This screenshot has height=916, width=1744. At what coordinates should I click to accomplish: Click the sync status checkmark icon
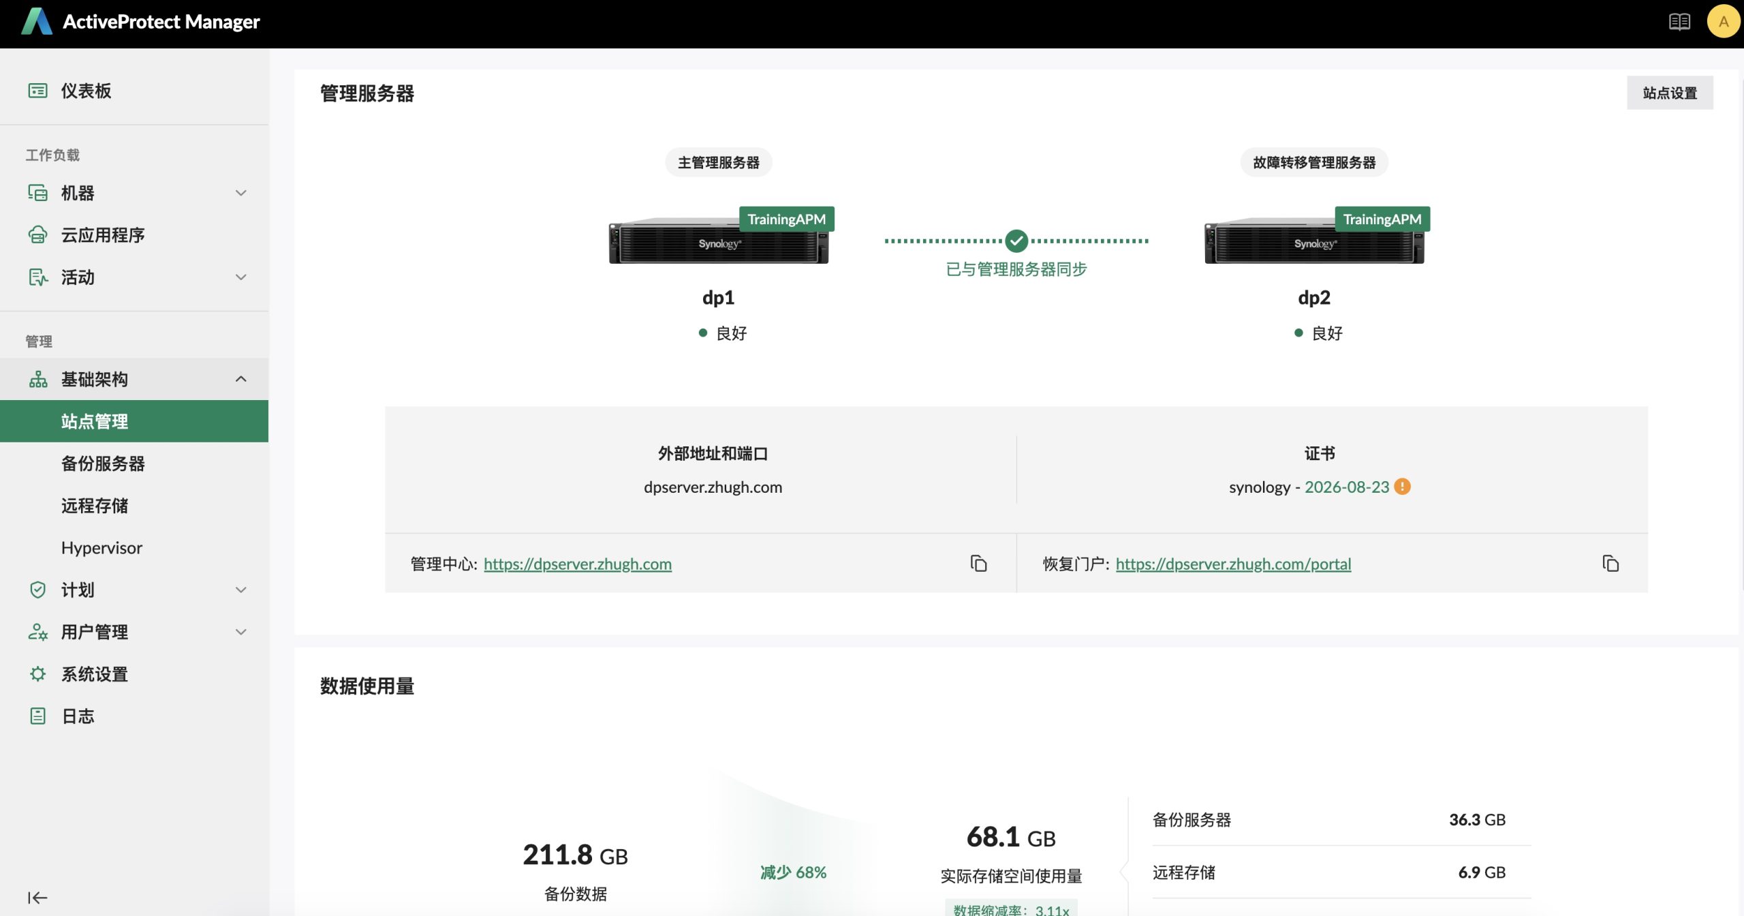pyautogui.click(x=1016, y=241)
